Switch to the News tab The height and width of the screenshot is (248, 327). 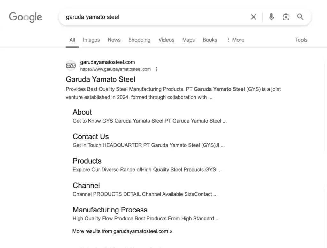114,40
